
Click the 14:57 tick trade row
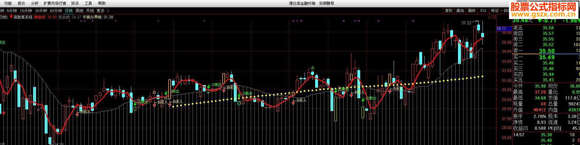(546, 135)
